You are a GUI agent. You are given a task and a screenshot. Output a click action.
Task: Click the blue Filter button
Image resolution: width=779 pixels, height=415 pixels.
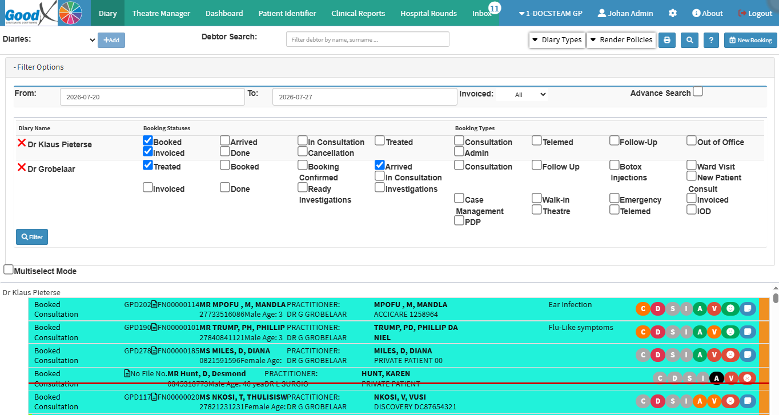(x=32, y=237)
